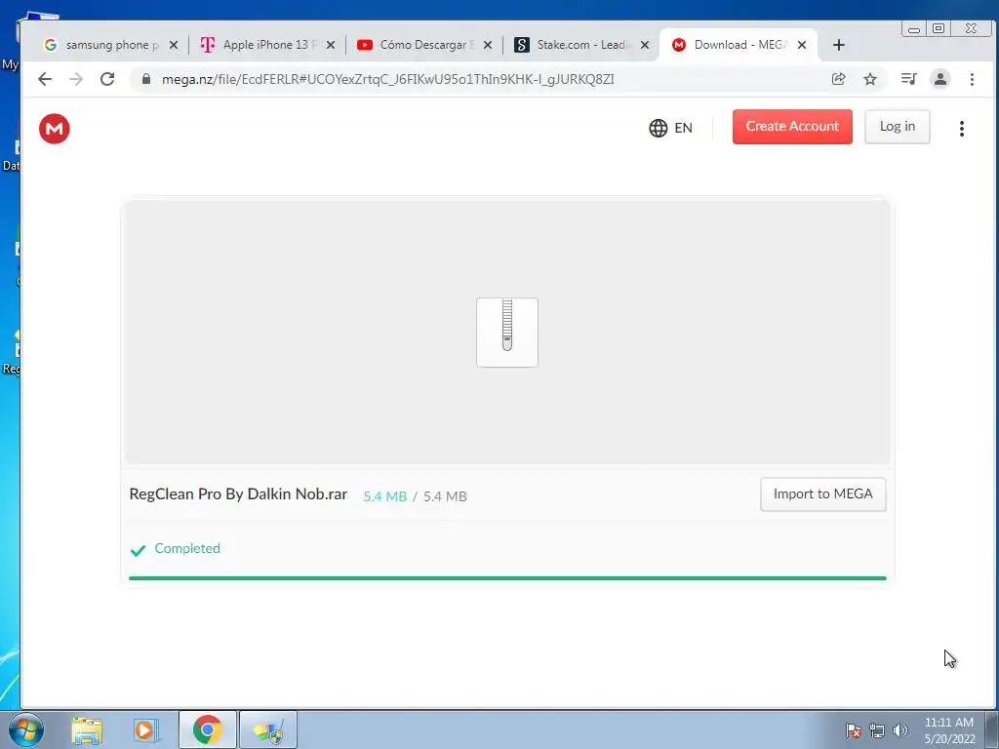Click the RAR archive file thumbnail

(507, 333)
